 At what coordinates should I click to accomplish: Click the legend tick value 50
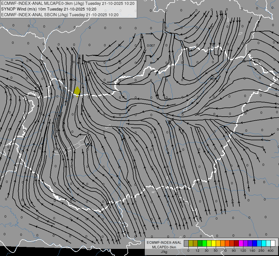coord(216,251)
